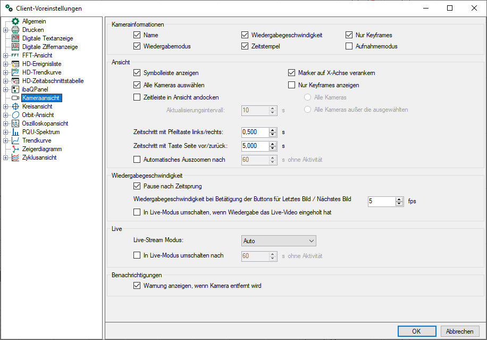Confirm settings with the OK button

pos(416,331)
